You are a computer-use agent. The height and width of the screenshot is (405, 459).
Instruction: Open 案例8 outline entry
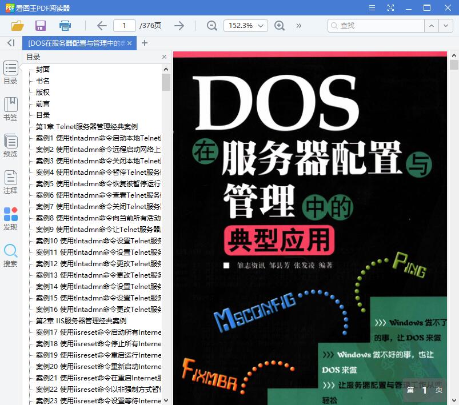(98, 218)
